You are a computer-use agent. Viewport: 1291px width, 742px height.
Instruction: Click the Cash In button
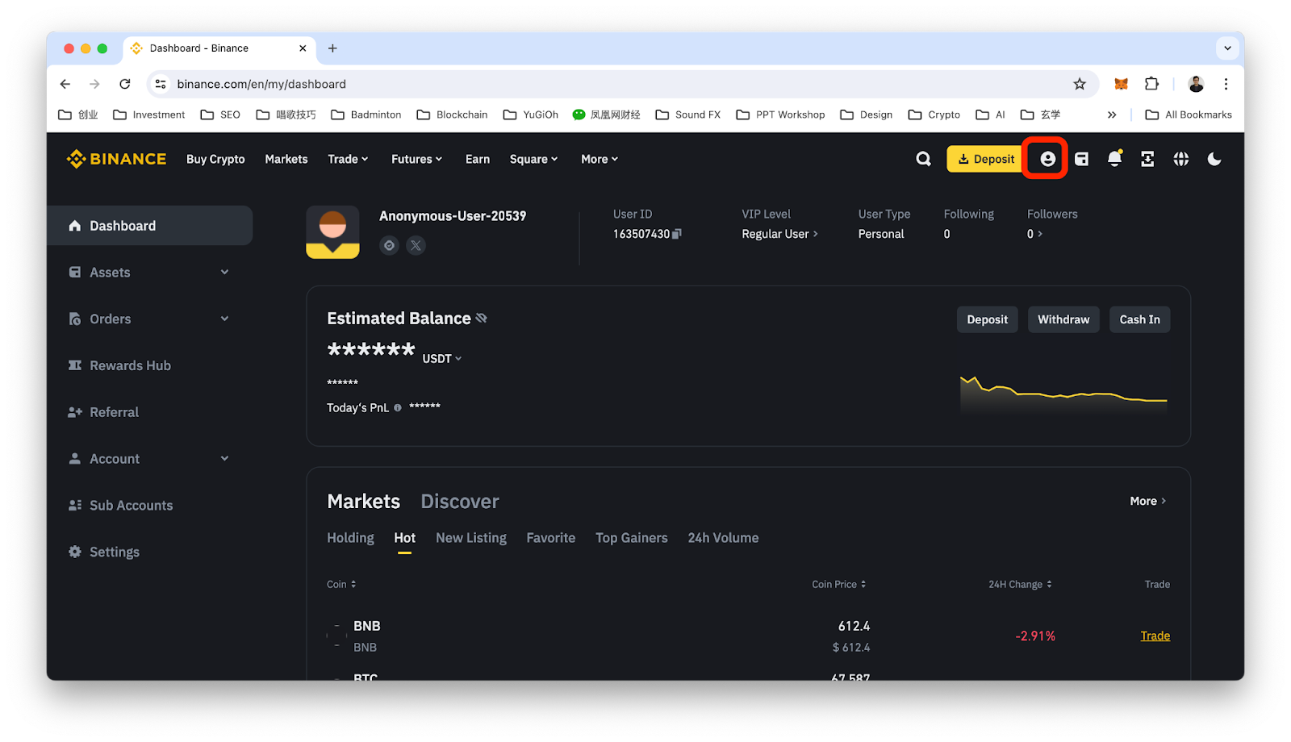click(x=1139, y=319)
